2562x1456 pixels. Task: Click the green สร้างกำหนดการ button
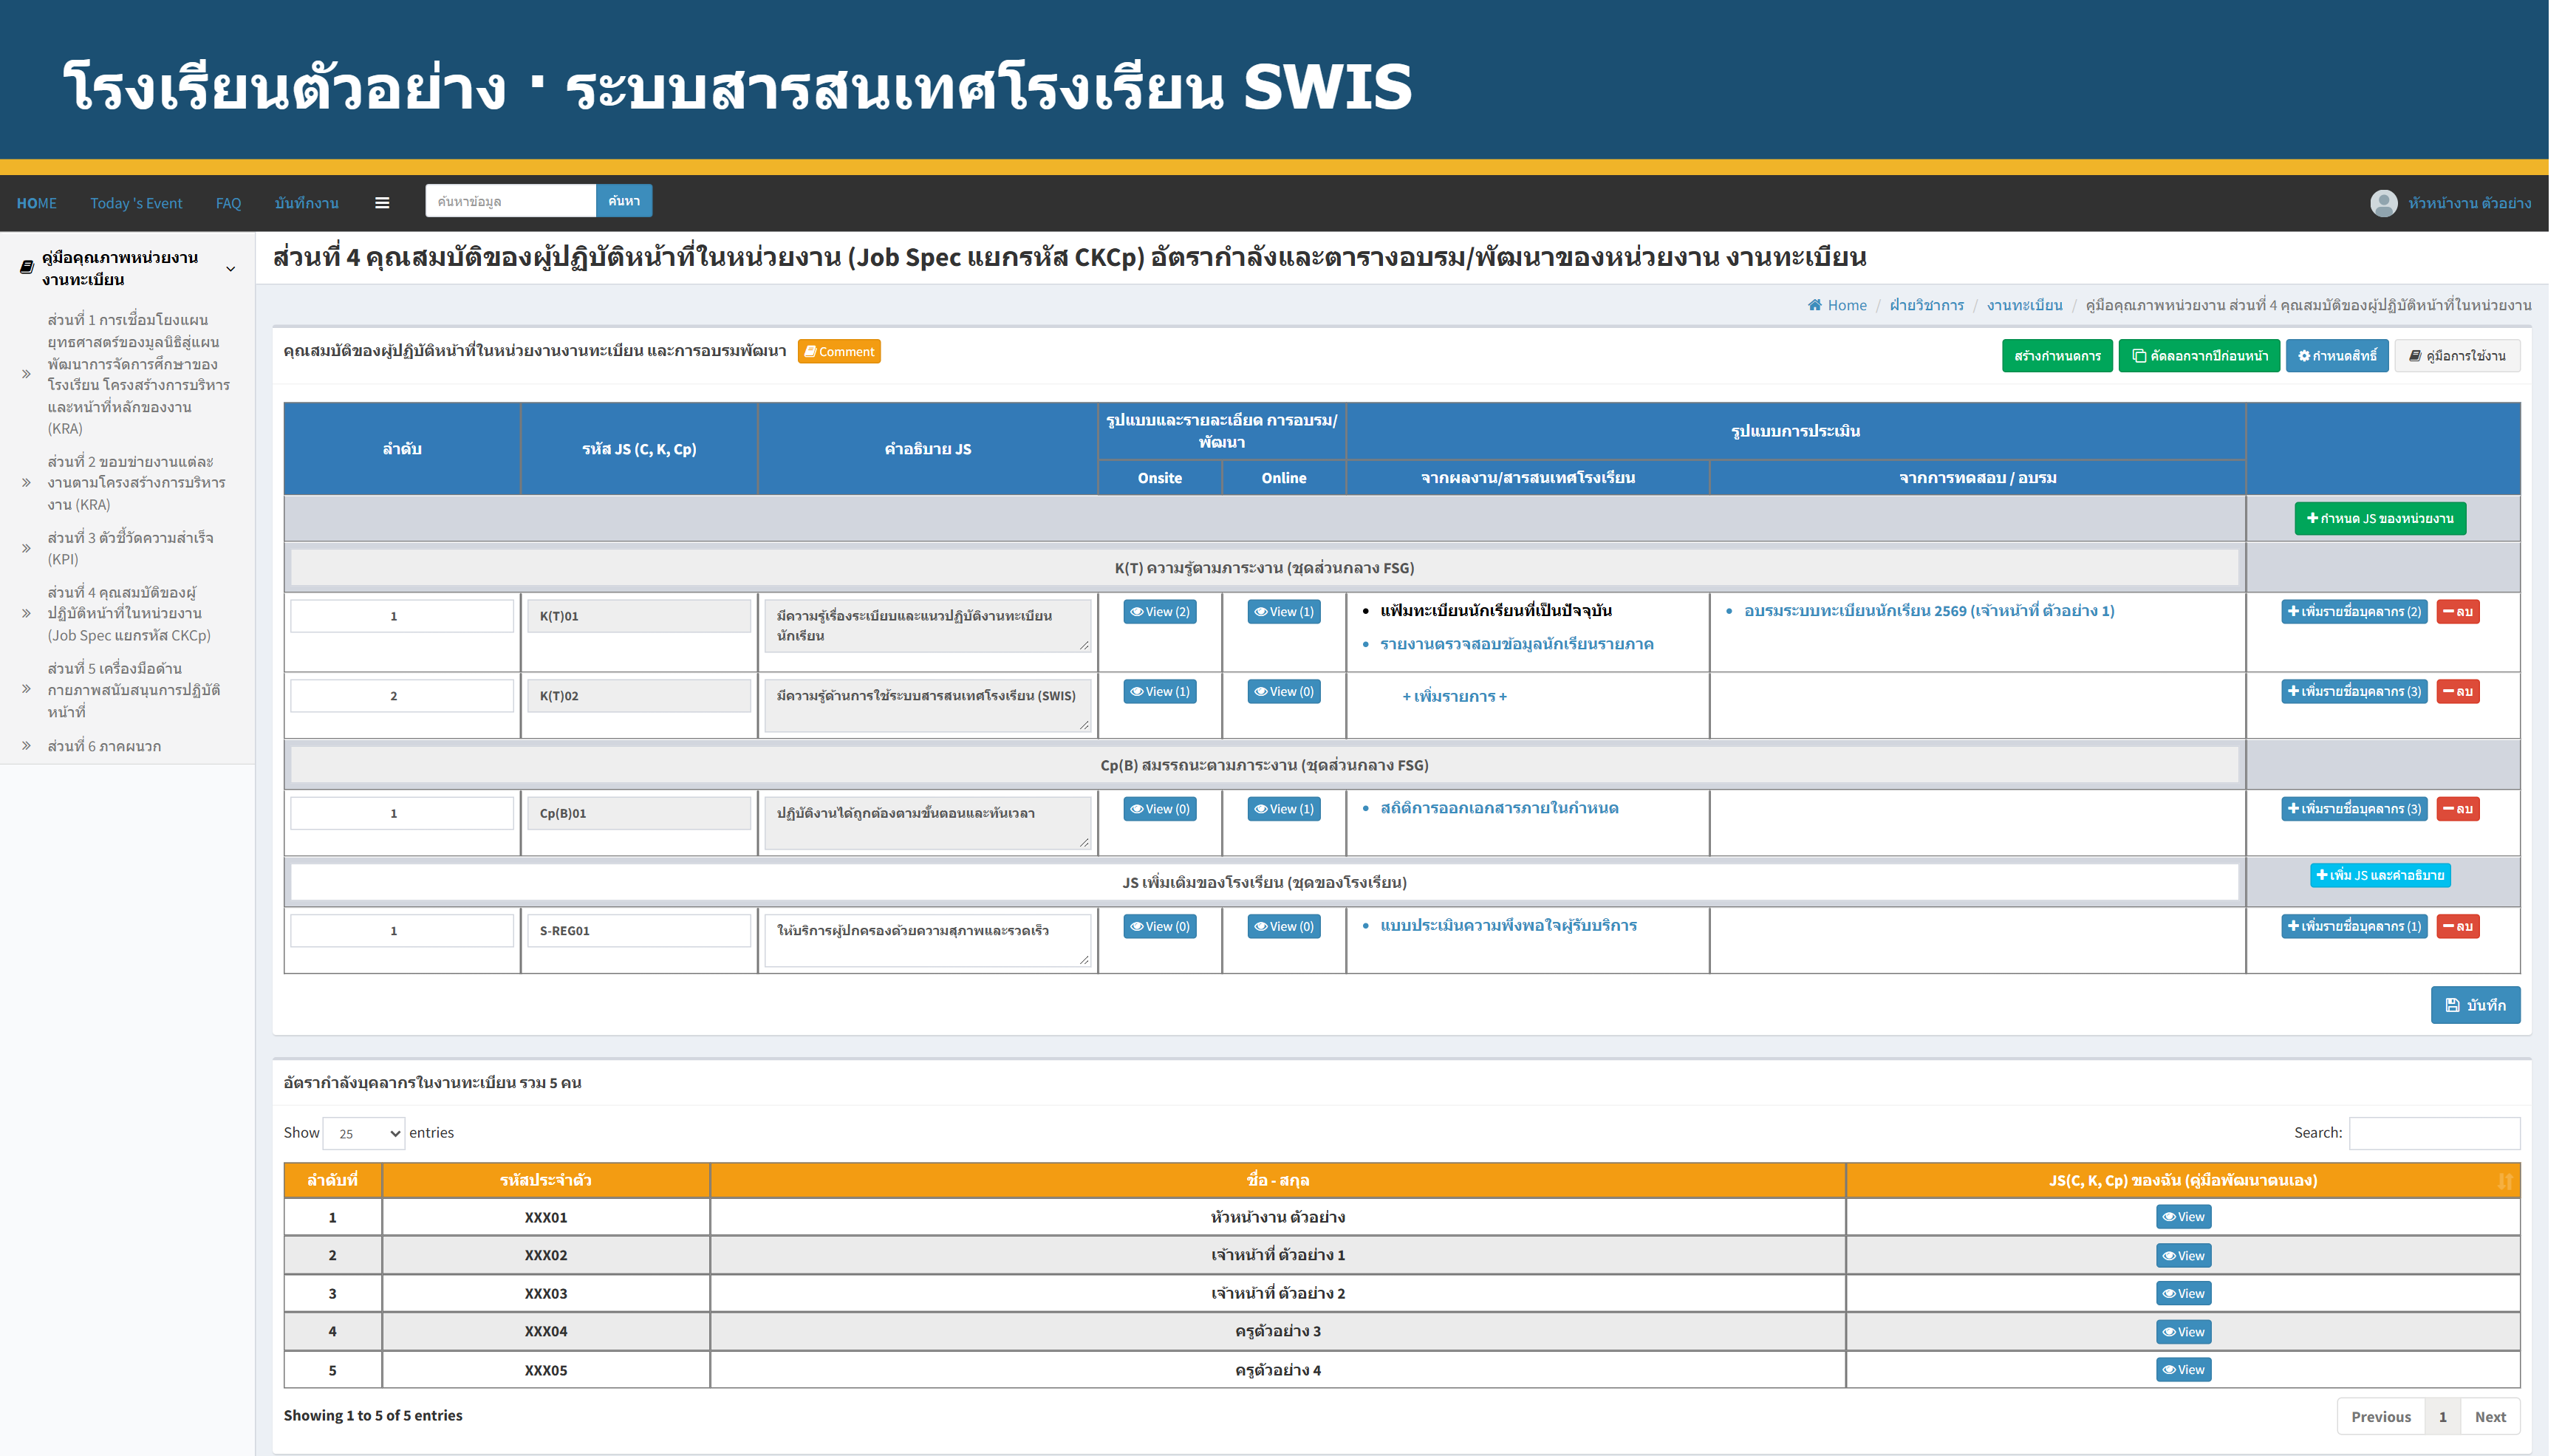tap(2057, 356)
